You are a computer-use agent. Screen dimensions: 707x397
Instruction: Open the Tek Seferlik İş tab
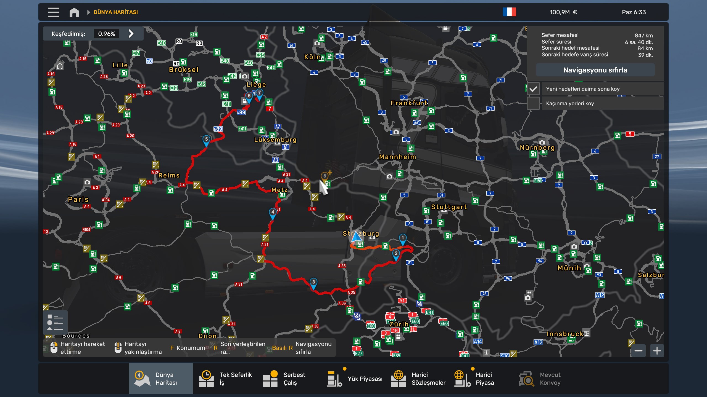225,379
